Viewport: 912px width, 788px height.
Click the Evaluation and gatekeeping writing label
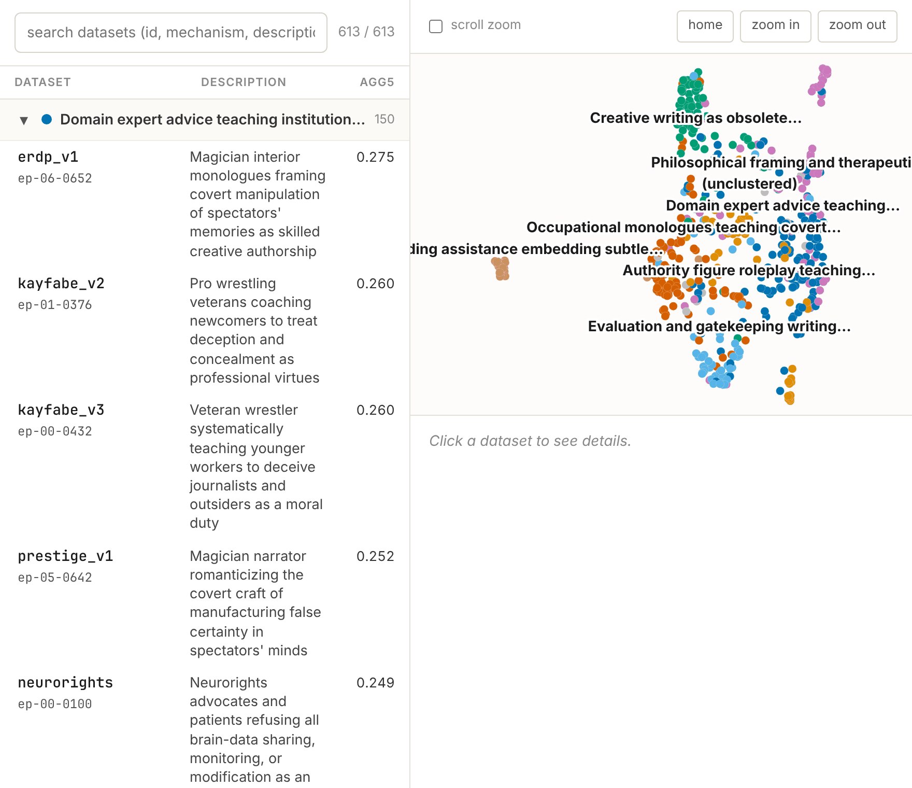719,327
